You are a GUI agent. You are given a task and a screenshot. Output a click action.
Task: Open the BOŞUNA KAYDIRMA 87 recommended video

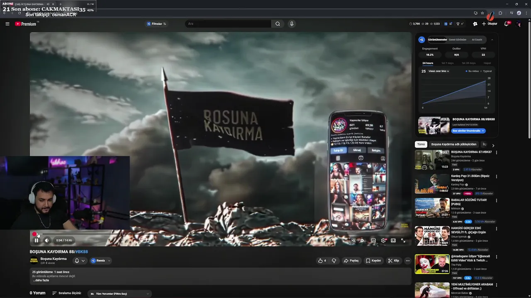[x=432, y=160]
